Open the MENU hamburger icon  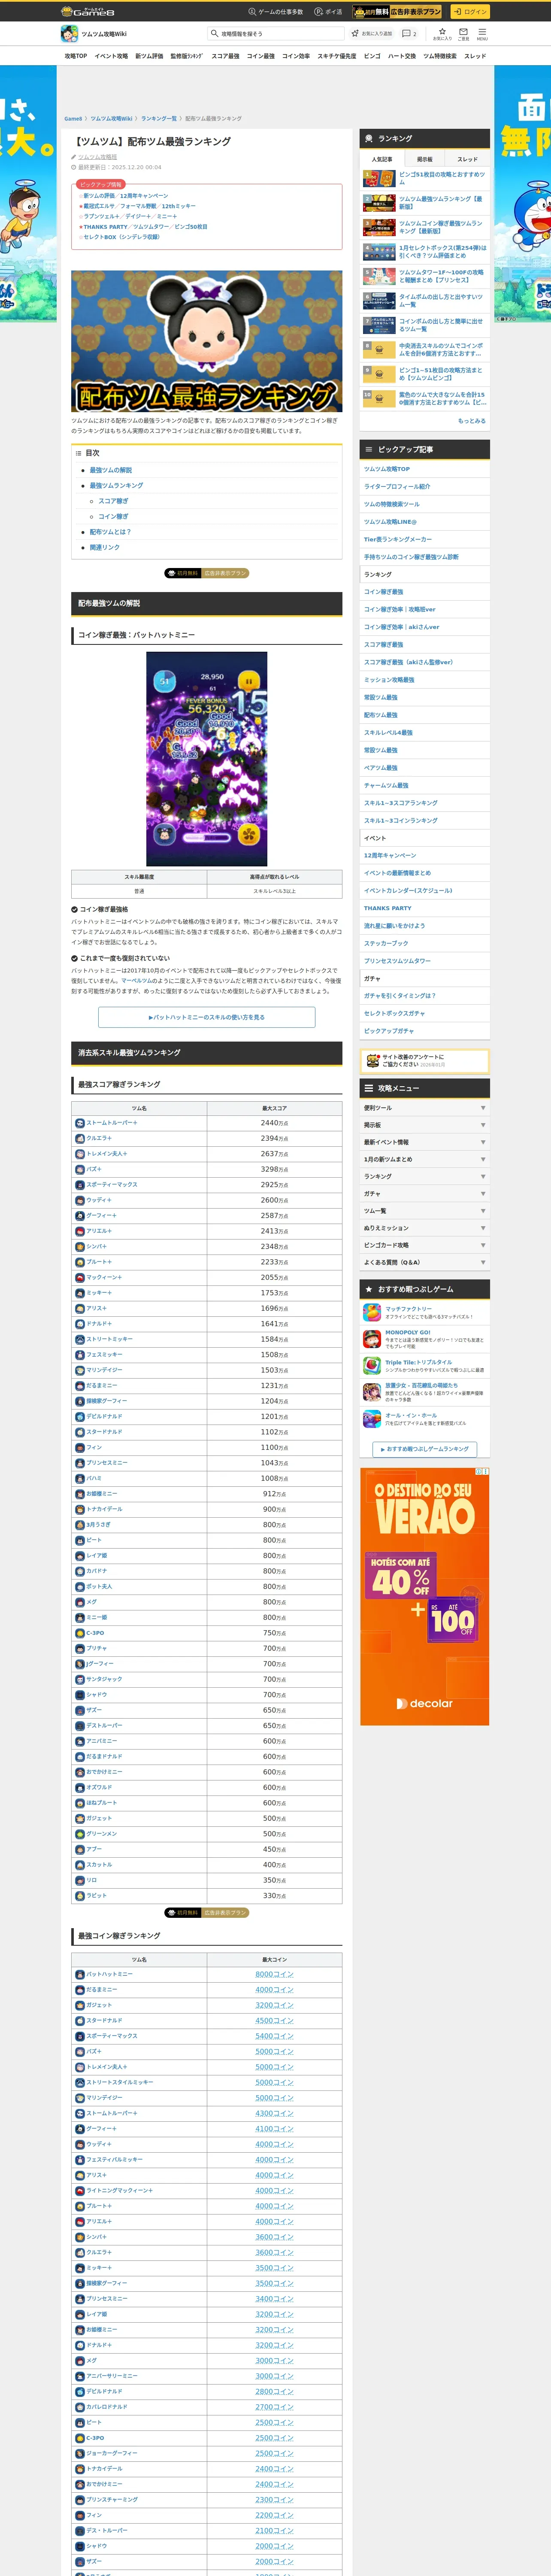[482, 33]
